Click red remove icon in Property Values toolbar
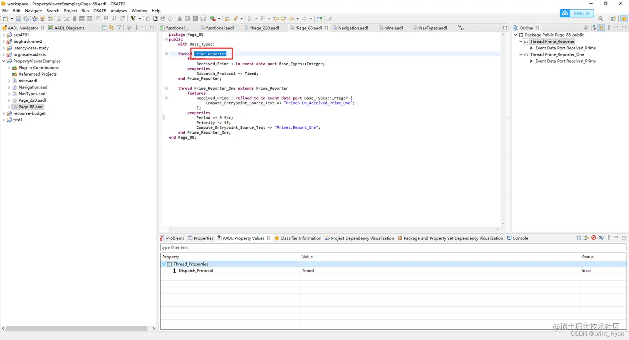 [594, 238]
